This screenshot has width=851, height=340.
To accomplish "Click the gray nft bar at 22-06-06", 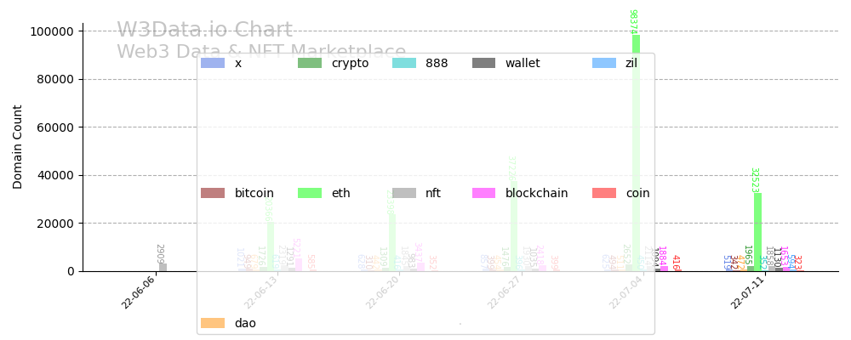I will pyautogui.click(x=163, y=268).
